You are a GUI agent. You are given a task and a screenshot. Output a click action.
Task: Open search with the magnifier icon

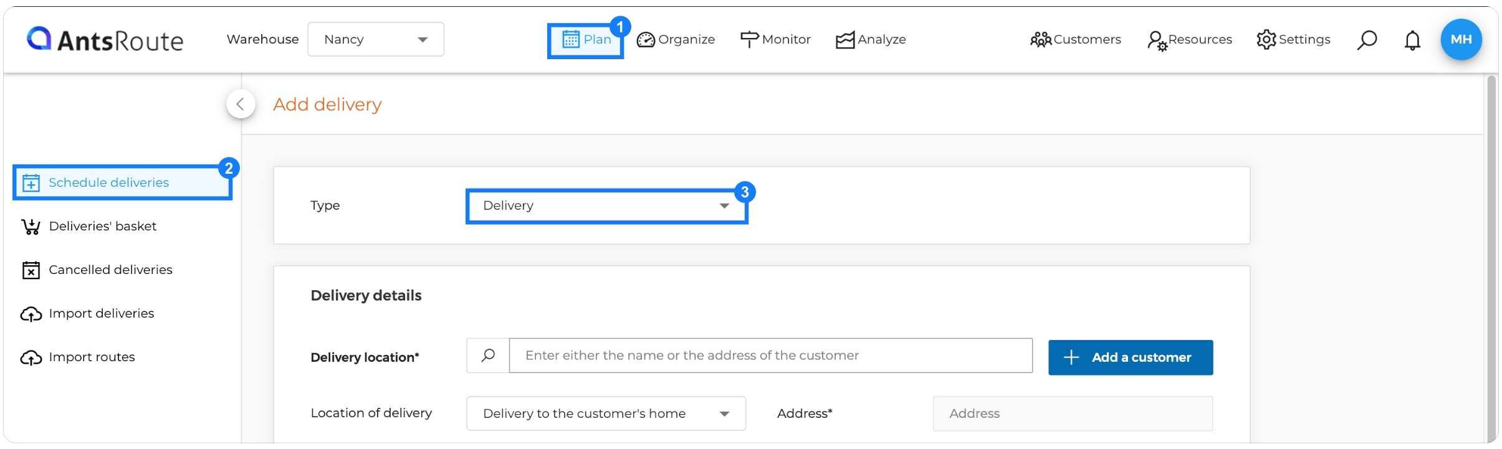(x=1367, y=40)
